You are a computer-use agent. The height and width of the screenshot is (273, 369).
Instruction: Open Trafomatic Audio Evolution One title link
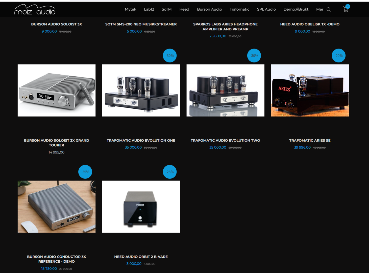click(x=141, y=141)
